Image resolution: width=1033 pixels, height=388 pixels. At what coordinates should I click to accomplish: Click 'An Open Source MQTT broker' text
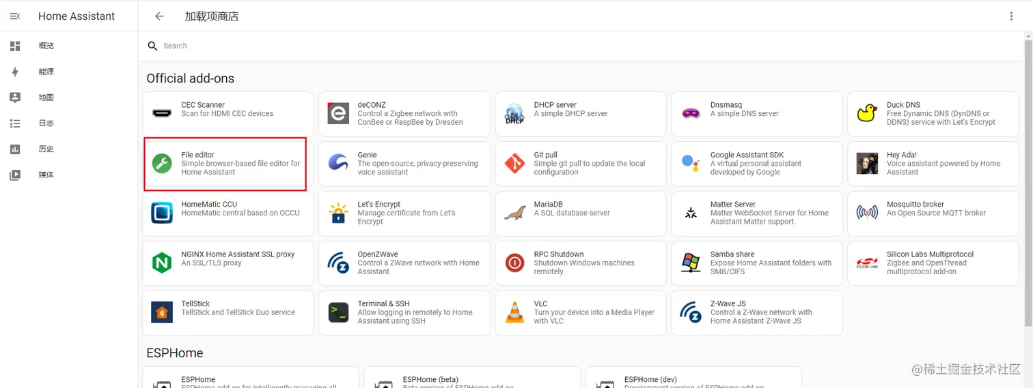pyautogui.click(x=937, y=213)
